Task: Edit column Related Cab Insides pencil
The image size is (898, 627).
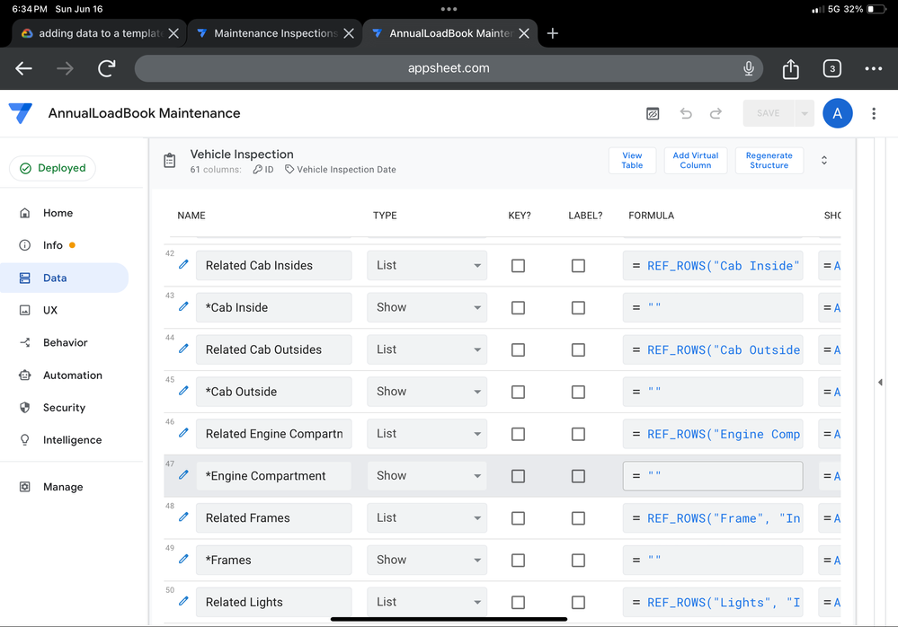Action: (183, 264)
